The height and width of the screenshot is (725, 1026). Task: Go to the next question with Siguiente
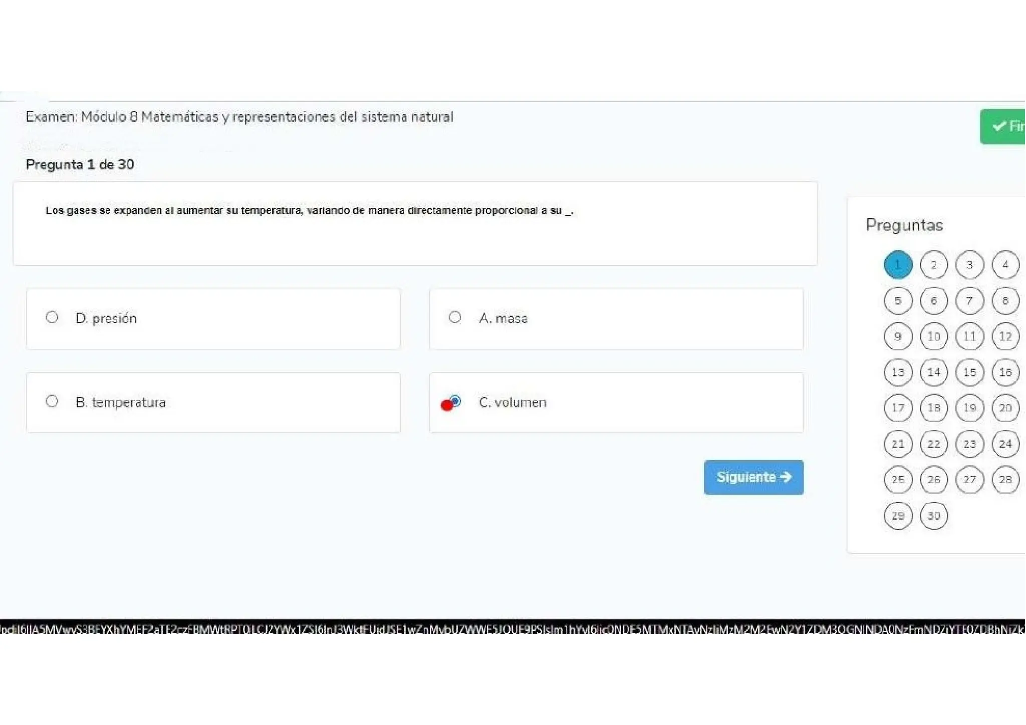pyautogui.click(x=753, y=477)
